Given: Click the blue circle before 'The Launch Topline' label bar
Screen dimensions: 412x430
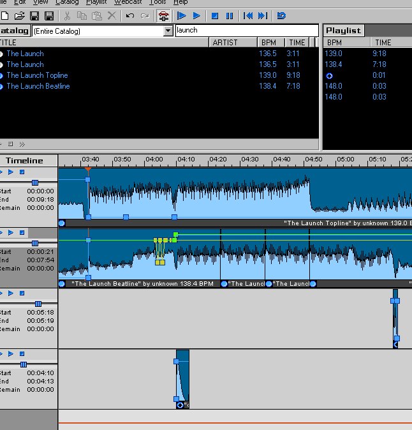Looking at the screenshot, I should coord(62,223).
